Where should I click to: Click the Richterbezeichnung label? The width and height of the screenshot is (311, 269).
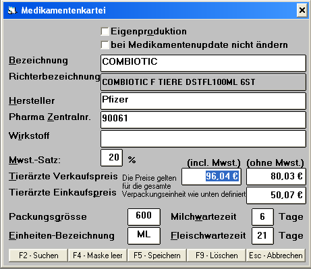click(x=55, y=77)
